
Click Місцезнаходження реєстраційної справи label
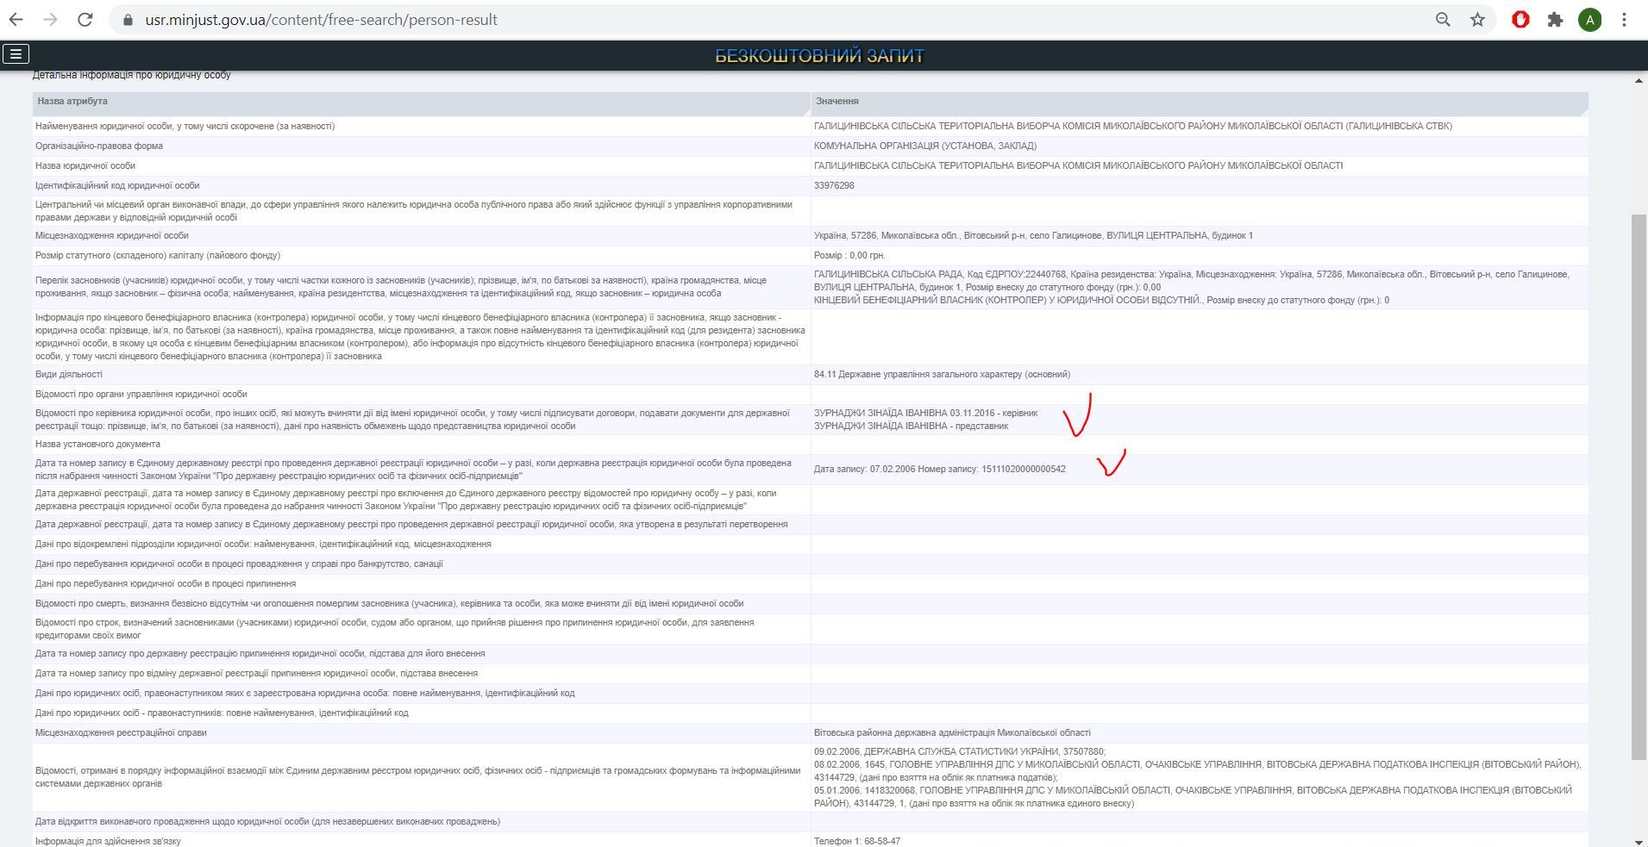click(x=121, y=732)
